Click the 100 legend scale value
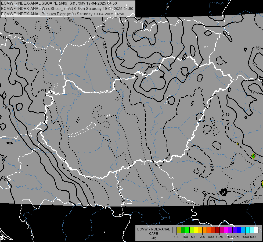Viewport: 263px width, 242px height. [x=176, y=237]
